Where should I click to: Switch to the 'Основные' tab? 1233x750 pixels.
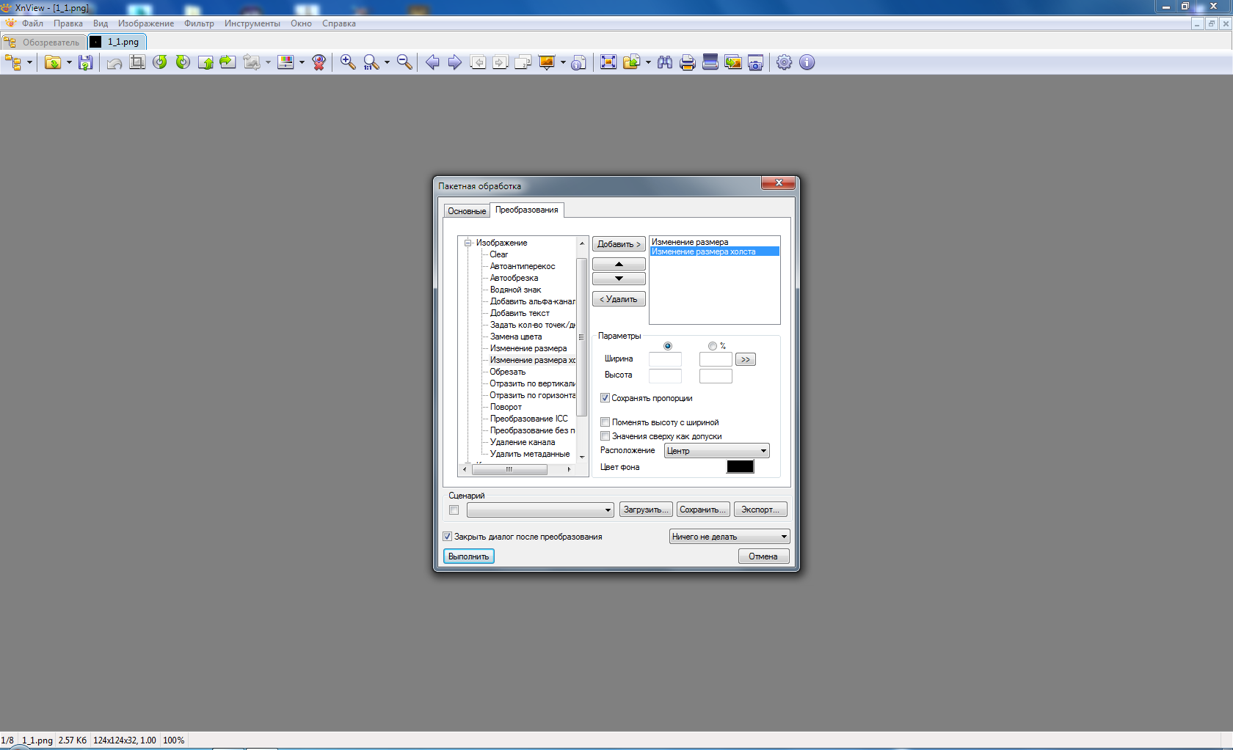pyautogui.click(x=467, y=211)
